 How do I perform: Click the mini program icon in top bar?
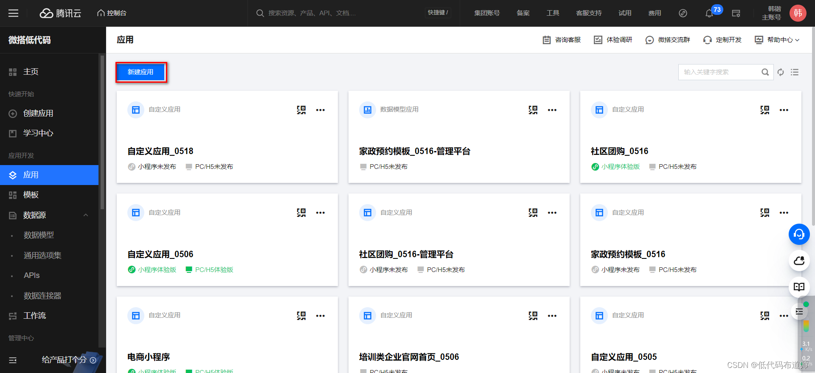(x=683, y=13)
